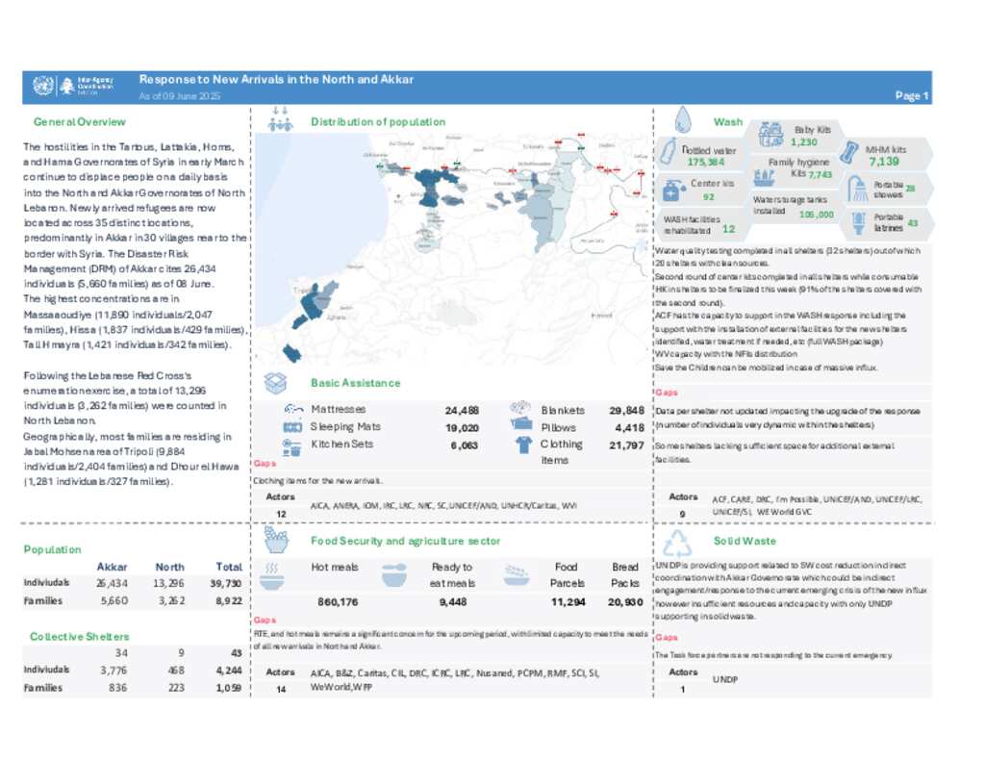
Task: Click the MHM kits pad icon
Action: pyautogui.click(x=850, y=151)
